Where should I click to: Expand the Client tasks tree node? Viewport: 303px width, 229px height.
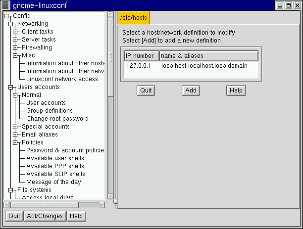tap(15, 32)
